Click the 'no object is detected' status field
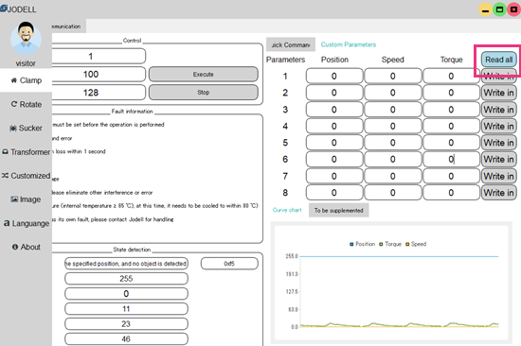Viewport: 521px width, 346px height. tap(126, 264)
